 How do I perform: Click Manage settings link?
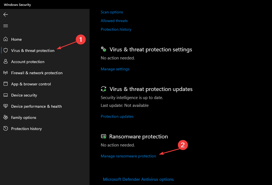[x=115, y=69]
